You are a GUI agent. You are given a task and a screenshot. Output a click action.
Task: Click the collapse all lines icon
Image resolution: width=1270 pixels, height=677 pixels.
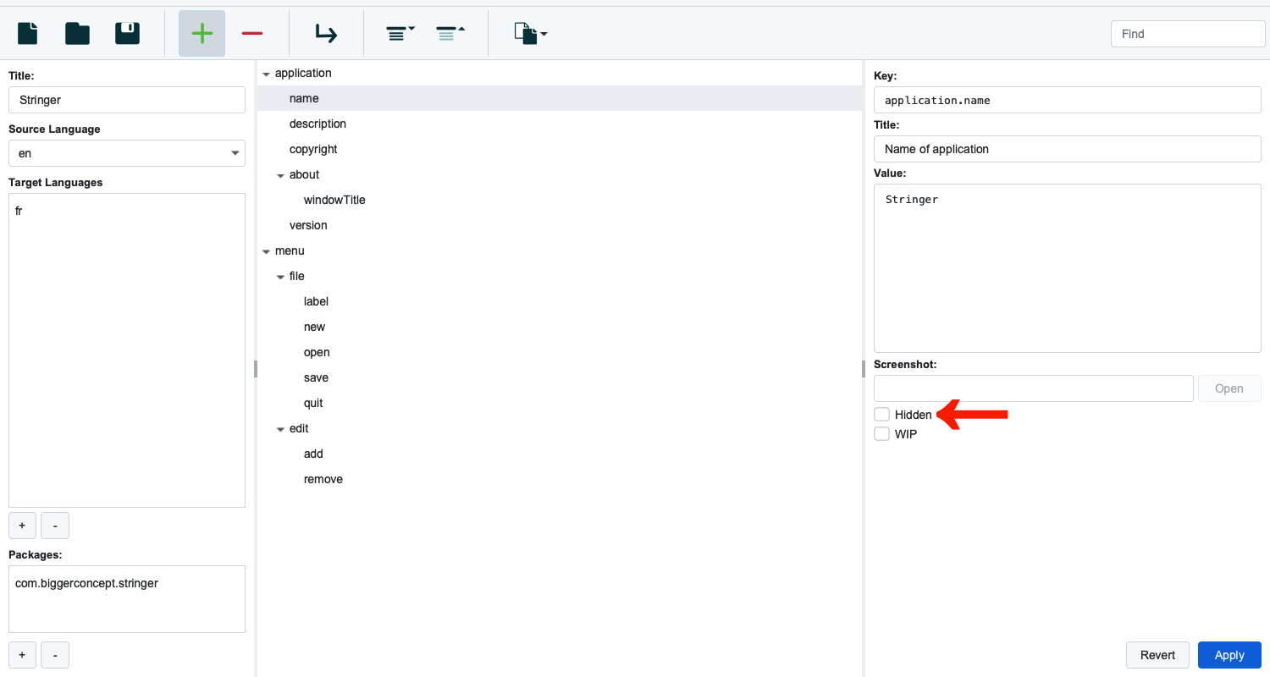450,33
